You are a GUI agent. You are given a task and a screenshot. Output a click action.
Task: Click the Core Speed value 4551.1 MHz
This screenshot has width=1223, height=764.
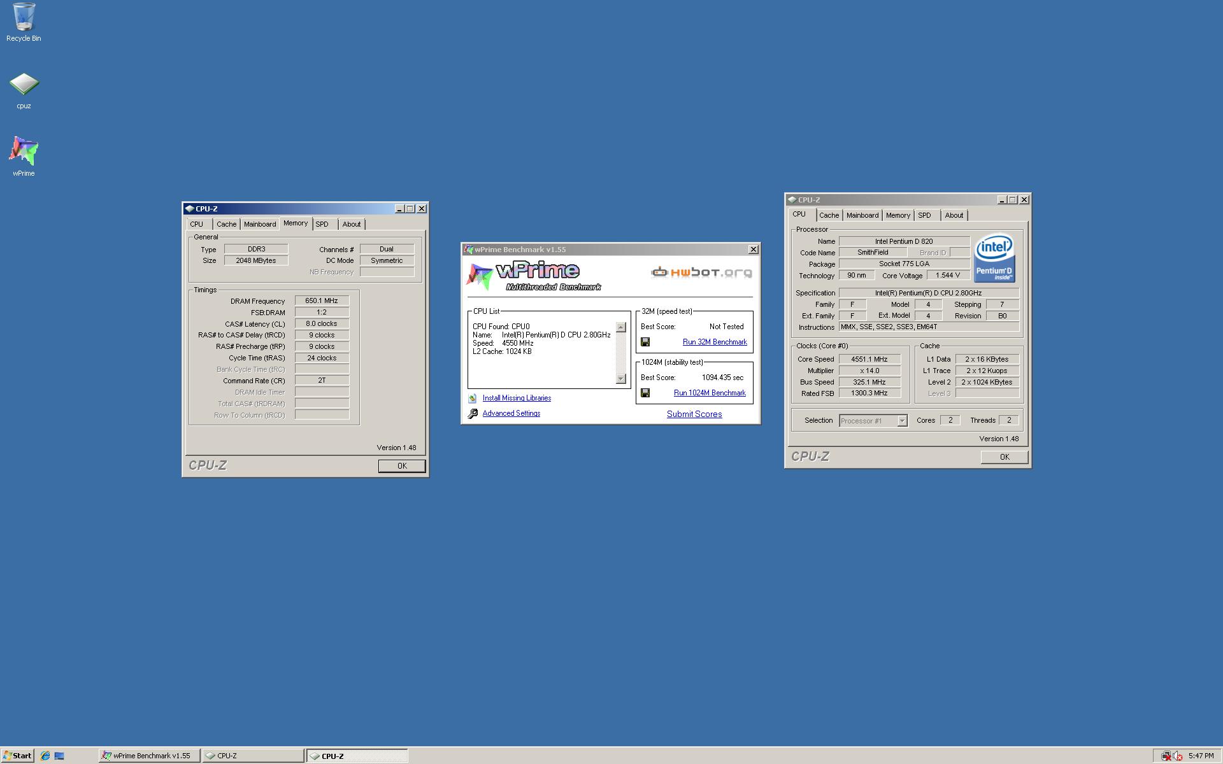(x=869, y=359)
